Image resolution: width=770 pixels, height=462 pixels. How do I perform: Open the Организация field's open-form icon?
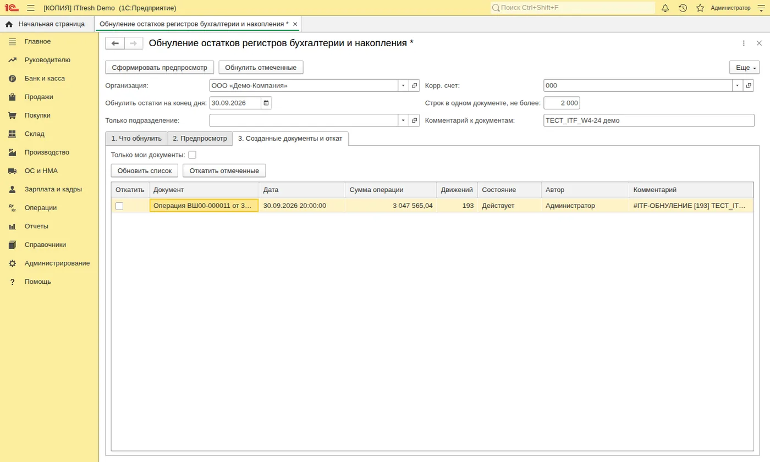pyautogui.click(x=414, y=86)
